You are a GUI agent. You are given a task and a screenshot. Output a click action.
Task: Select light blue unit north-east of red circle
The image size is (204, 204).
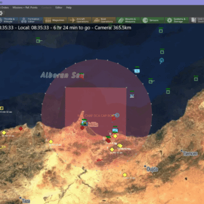pos(137,71)
